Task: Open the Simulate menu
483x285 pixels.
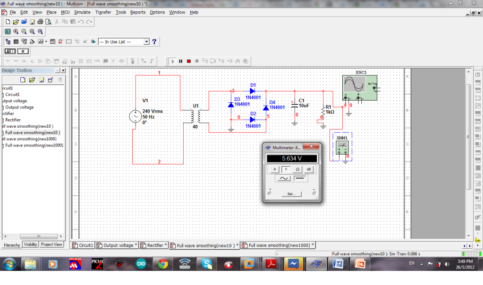Action: (x=82, y=12)
